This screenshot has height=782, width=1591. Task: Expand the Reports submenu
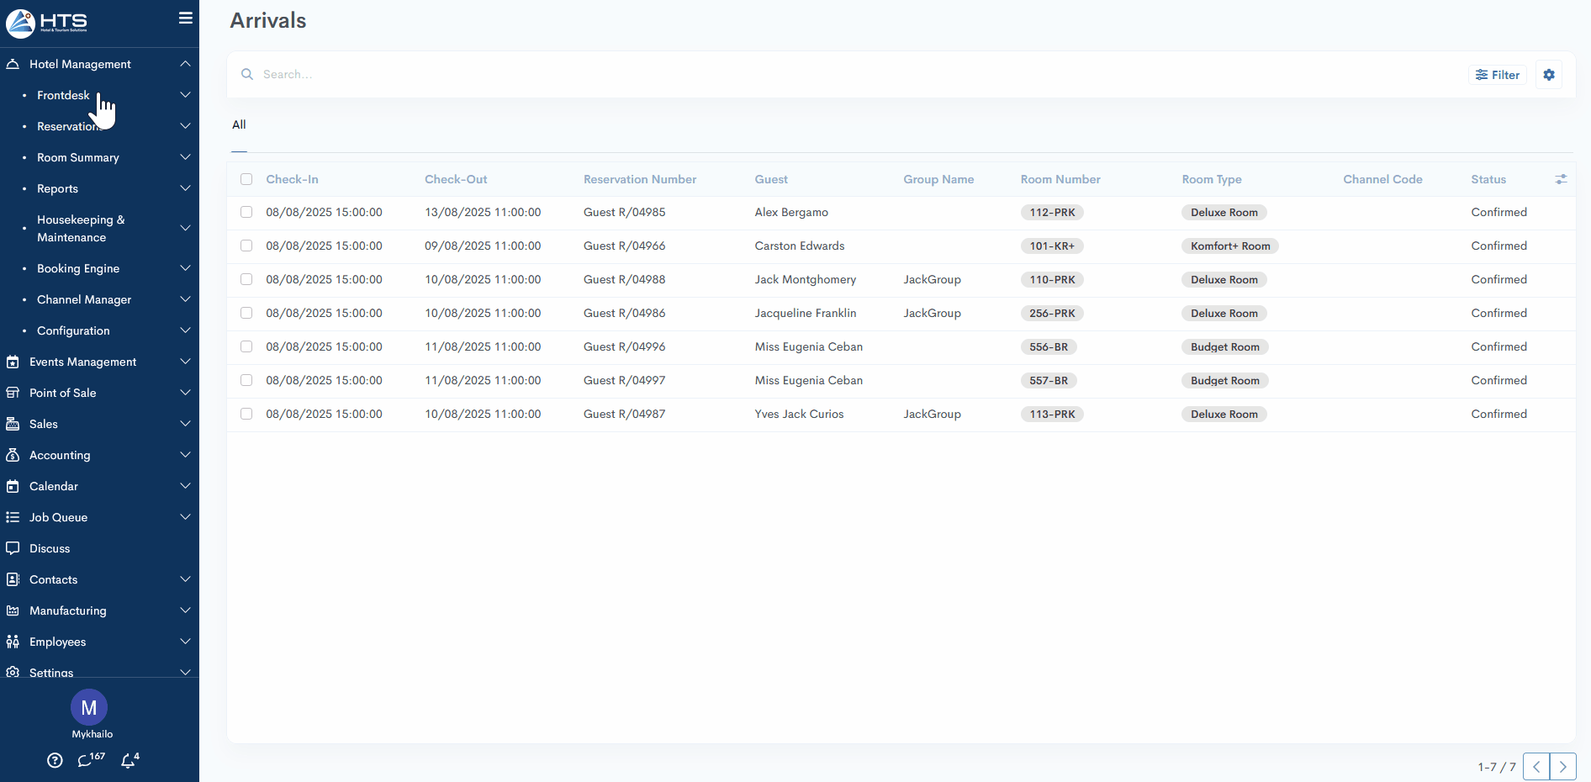point(57,188)
